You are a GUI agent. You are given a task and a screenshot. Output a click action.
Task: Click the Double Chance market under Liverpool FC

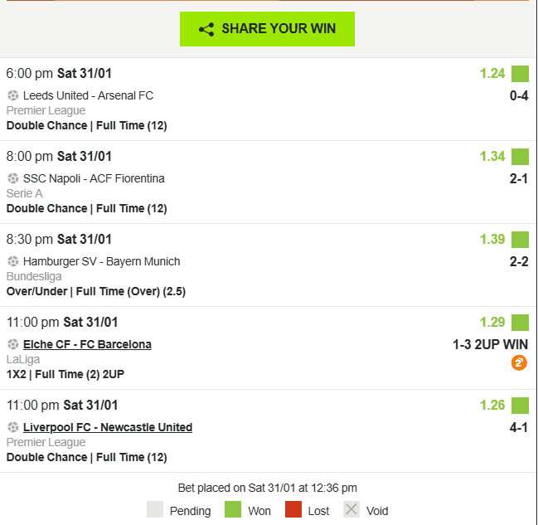(x=87, y=457)
